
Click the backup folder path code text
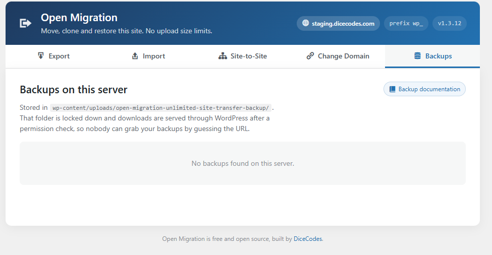pyautogui.click(x=160, y=108)
